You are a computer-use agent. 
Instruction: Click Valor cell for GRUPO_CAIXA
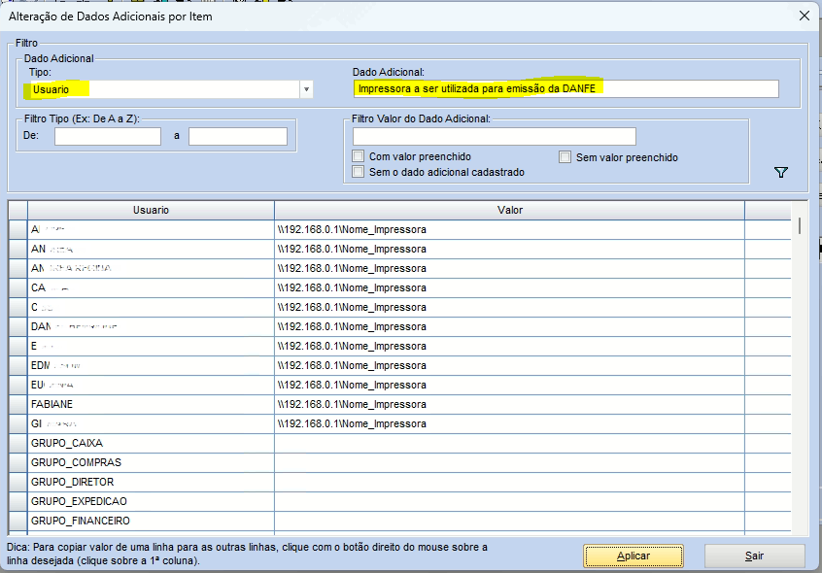coord(509,443)
